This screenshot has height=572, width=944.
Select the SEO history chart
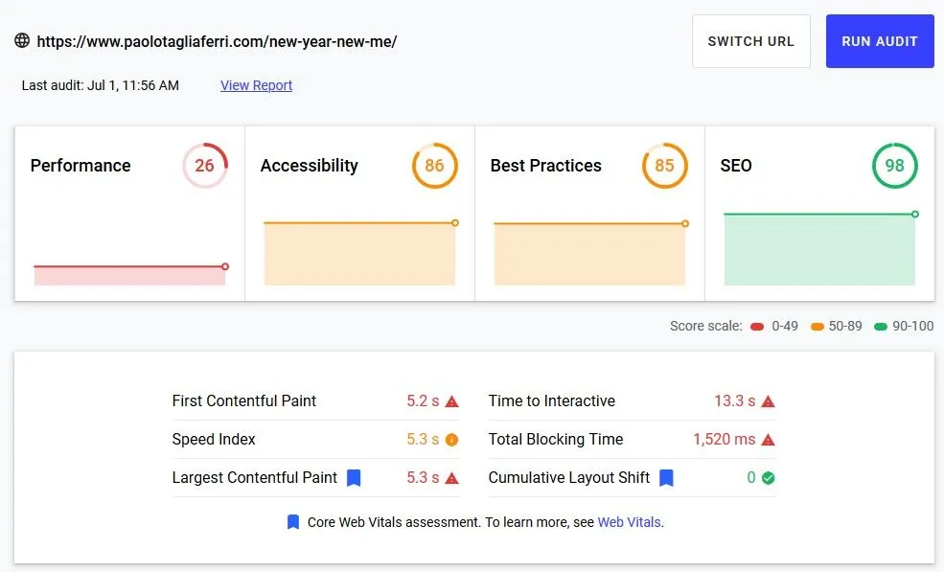point(820,249)
